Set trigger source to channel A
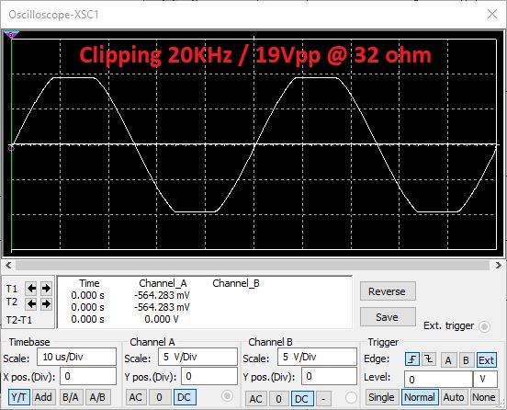 pos(448,360)
